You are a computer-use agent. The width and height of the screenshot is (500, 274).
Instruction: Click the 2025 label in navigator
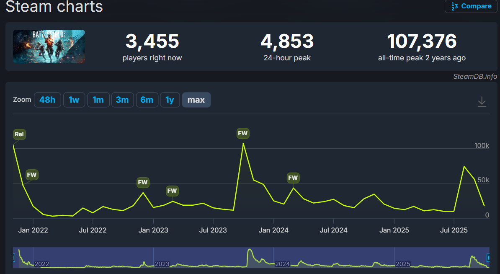point(403,264)
